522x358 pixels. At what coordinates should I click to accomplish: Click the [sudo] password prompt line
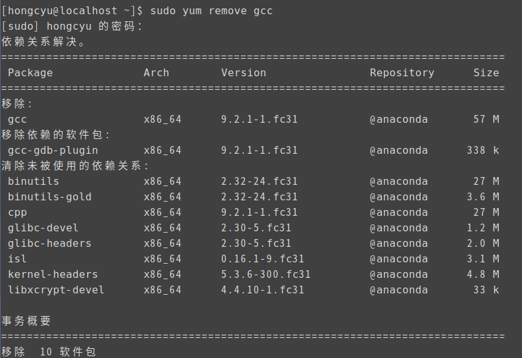[x=72, y=26]
